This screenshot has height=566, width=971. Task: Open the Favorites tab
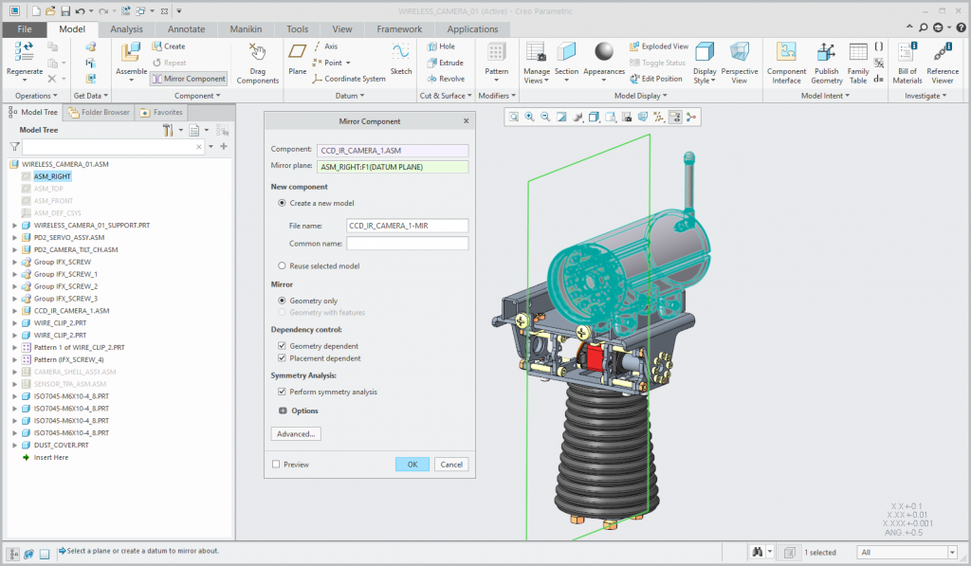(x=161, y=112)
